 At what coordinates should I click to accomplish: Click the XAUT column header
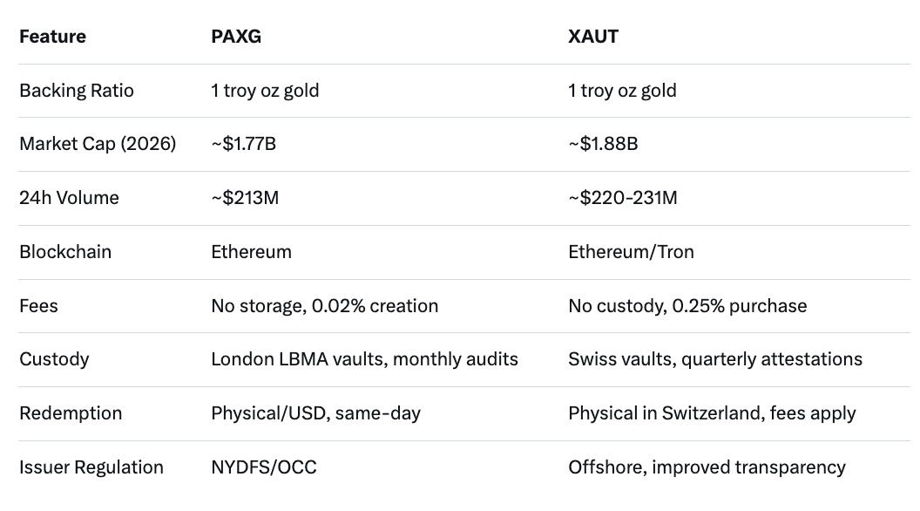click(594, 37)
